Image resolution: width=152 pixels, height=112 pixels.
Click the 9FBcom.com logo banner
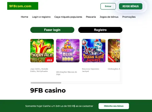coord(23,6)
